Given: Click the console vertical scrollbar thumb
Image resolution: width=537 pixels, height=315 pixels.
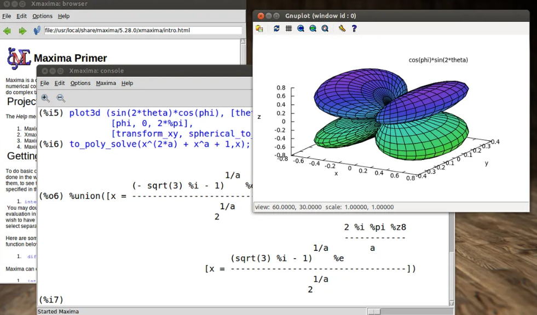Looking at the screenshot, I should [x=452, y=277].
